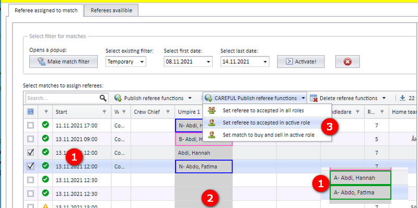
Task: Click into the Search field
Action: click(62, 98)
